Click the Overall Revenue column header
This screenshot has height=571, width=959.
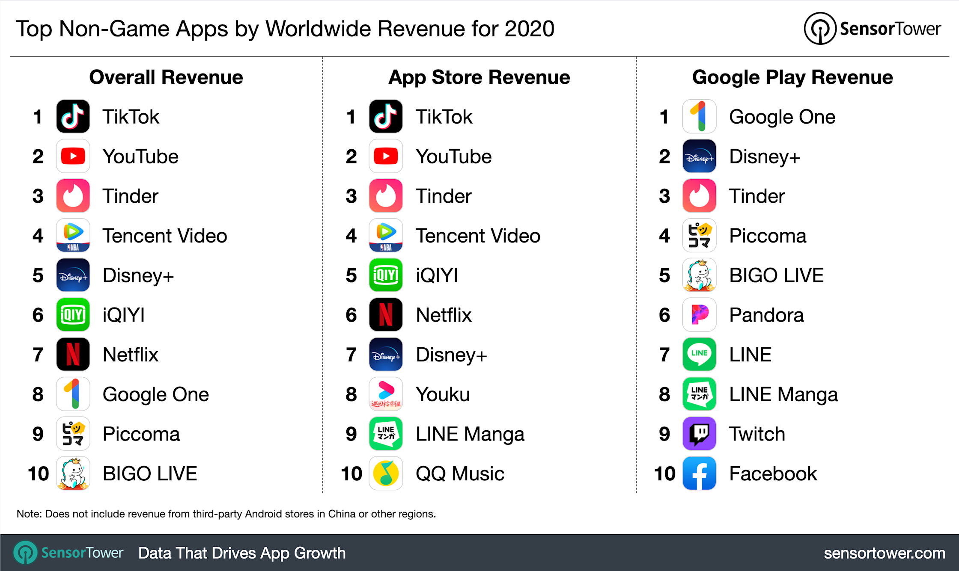166,77
